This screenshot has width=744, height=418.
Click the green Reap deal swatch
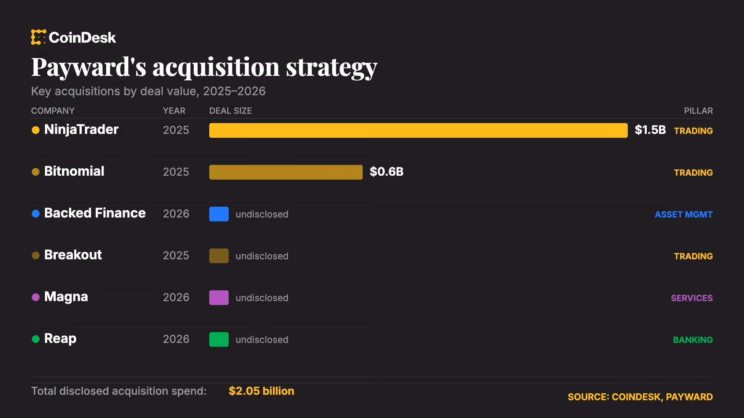tap(219, 339)
